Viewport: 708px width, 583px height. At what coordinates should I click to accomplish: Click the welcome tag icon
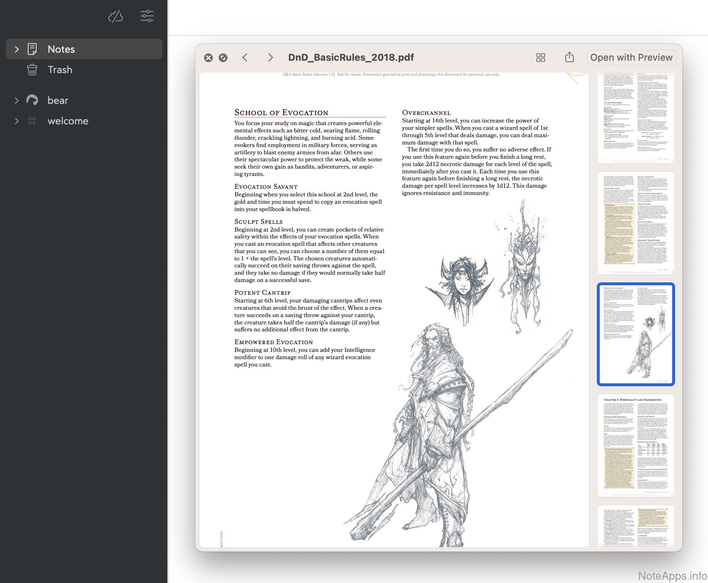32,121
